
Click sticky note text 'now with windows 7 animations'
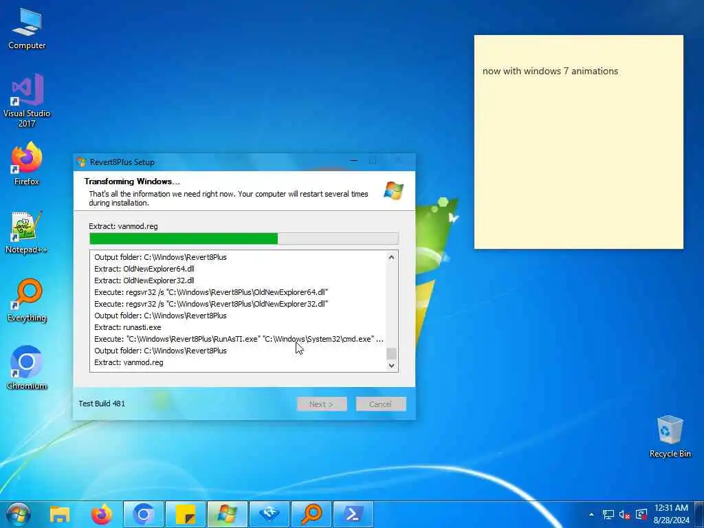click(x=550, y=71)
